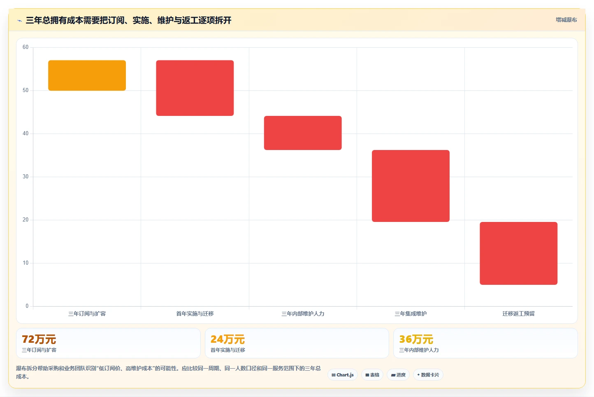Click the red 迁移返工预留 bar
594x397 pixels.
coord(518,253)
